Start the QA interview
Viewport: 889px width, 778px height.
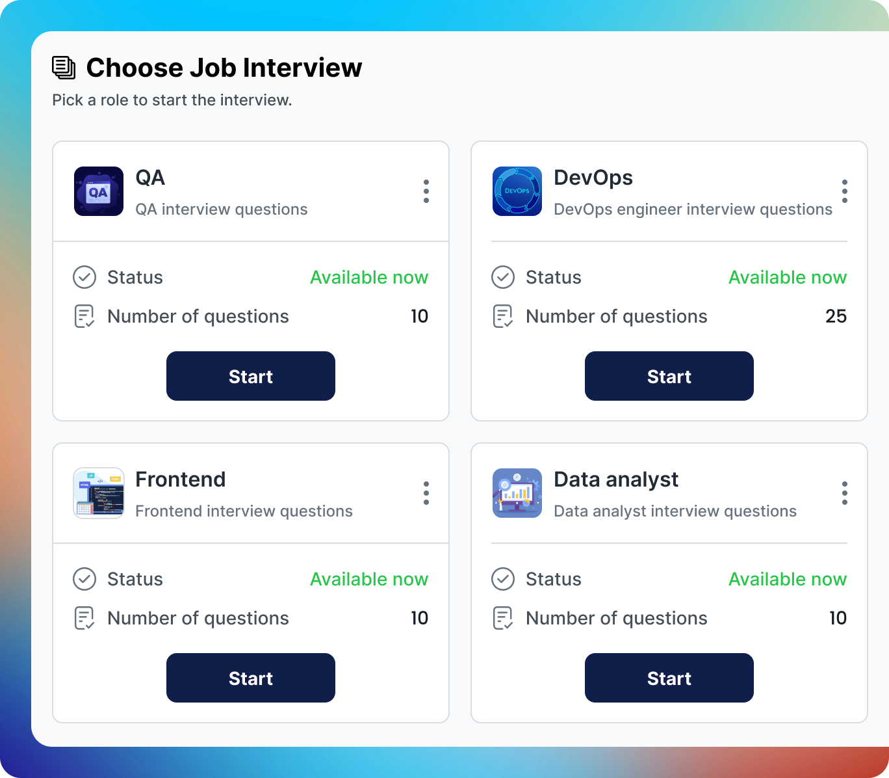[250, 376]
